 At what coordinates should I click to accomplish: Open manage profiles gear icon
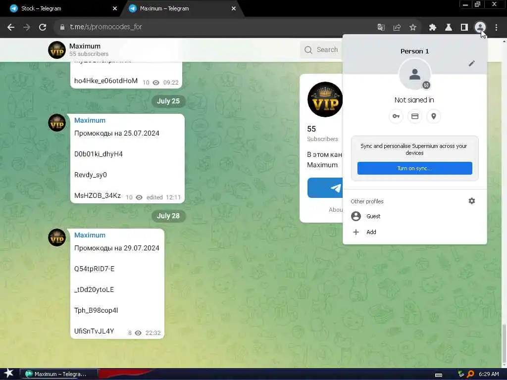pos(471,201)
